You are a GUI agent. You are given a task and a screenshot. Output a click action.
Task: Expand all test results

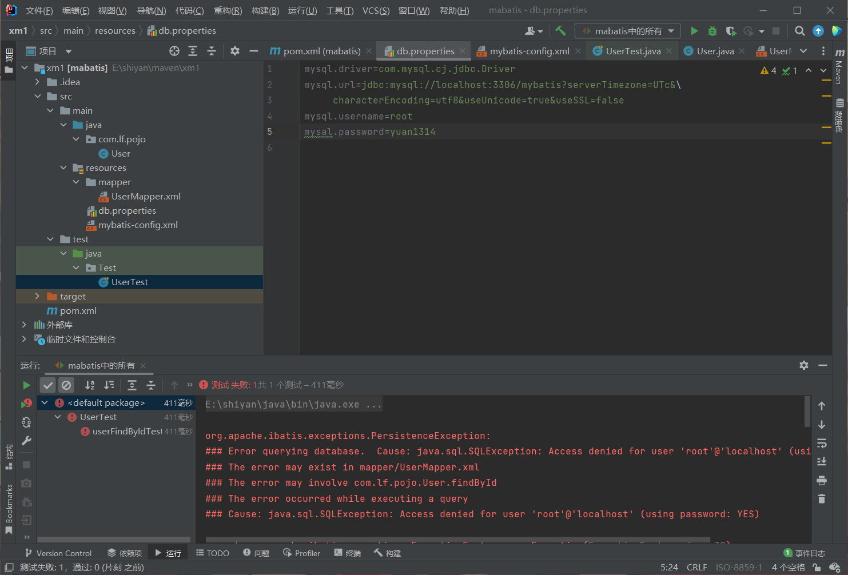132,385
